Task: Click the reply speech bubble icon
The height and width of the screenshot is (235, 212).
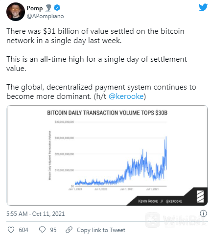Action: (43, 230)
